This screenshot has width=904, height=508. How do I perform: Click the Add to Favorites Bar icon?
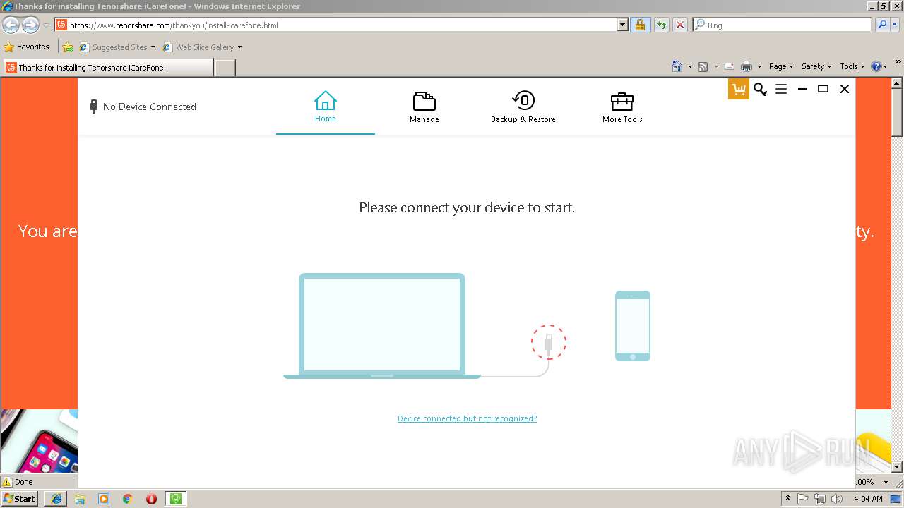(x=68, y=47)
